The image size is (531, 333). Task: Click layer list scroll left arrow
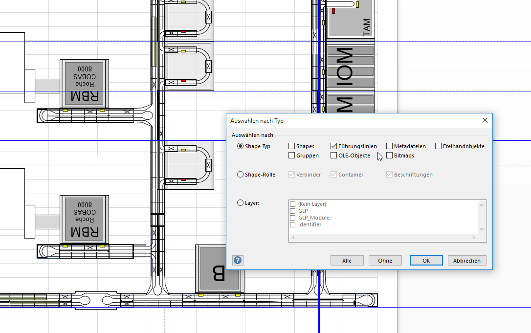[293, 238]
